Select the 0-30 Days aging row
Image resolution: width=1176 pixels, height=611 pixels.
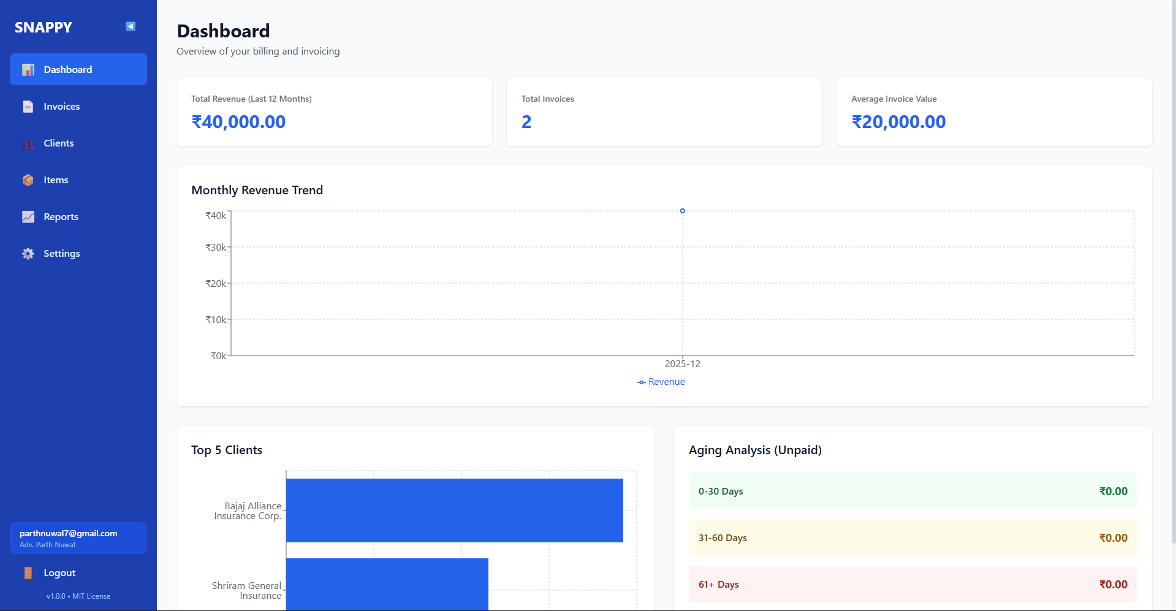click(912, 491)
